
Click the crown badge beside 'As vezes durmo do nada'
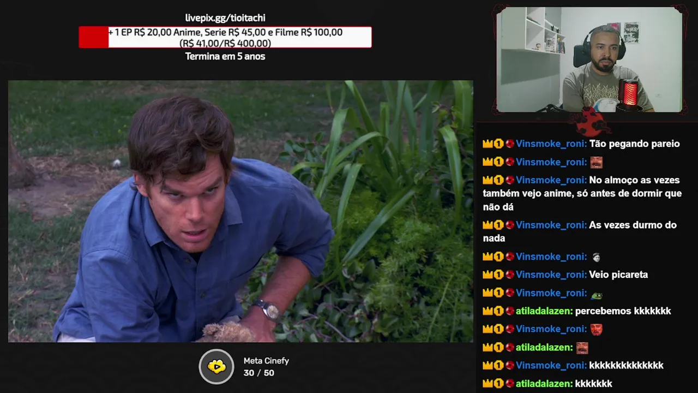coord(488,225)
